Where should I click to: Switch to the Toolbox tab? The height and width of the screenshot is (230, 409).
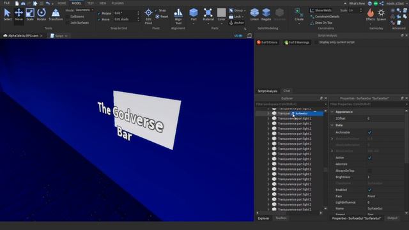coord(281,218)
